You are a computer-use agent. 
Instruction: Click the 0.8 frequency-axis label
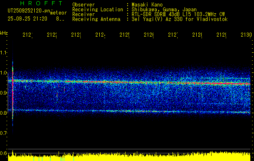tap(3, 113)
